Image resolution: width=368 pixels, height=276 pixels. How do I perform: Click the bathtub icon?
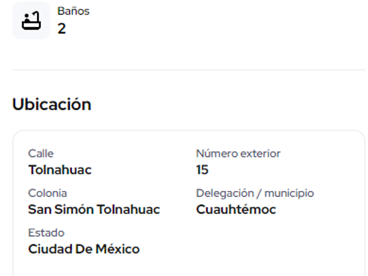tap(31, 20)
